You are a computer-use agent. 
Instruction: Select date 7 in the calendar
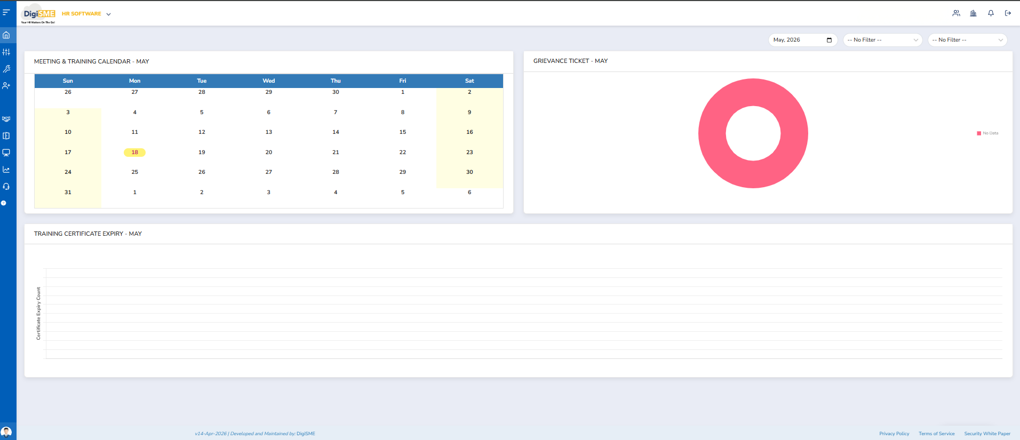tap(336, 113)
